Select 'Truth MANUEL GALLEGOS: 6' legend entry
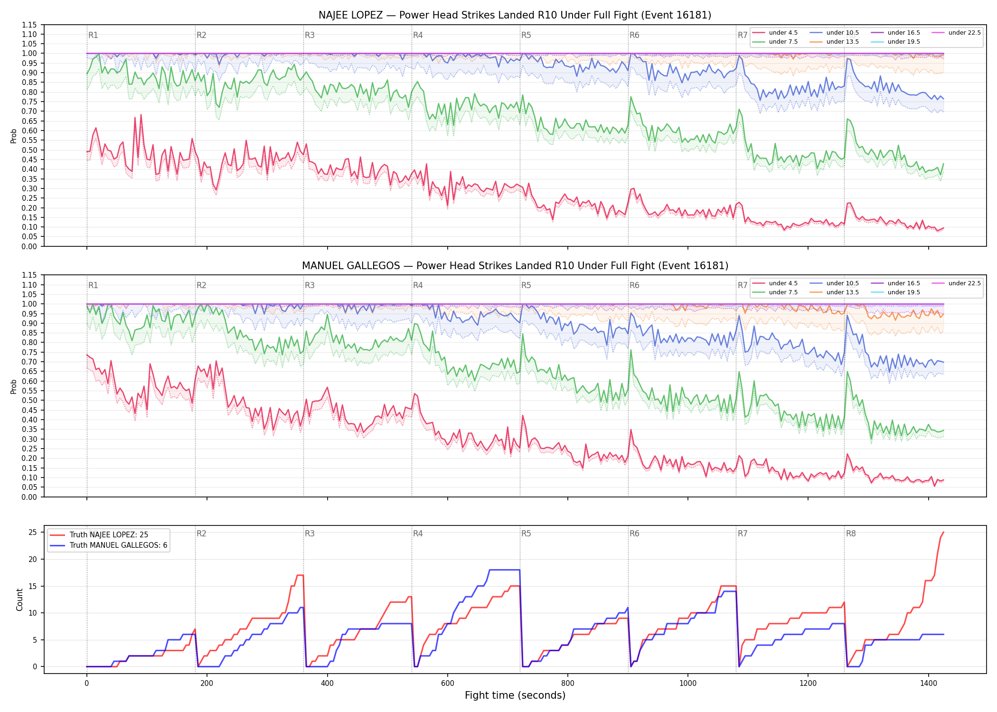This screenshot has height=712, width=997. (108, 545)
